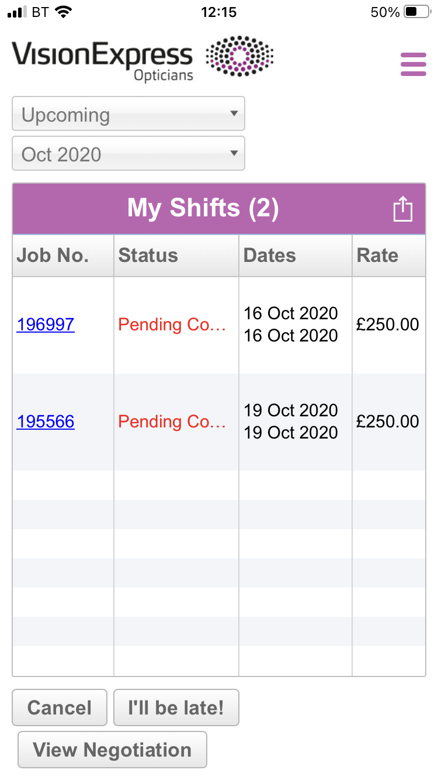Open job number 195566 link
438x780 pixels.
[46, 422]
